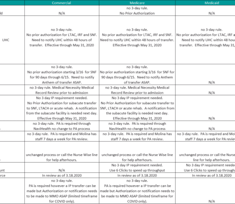
Task: Click Medicaid N/A cell in the first row
Action: [205, 10]
